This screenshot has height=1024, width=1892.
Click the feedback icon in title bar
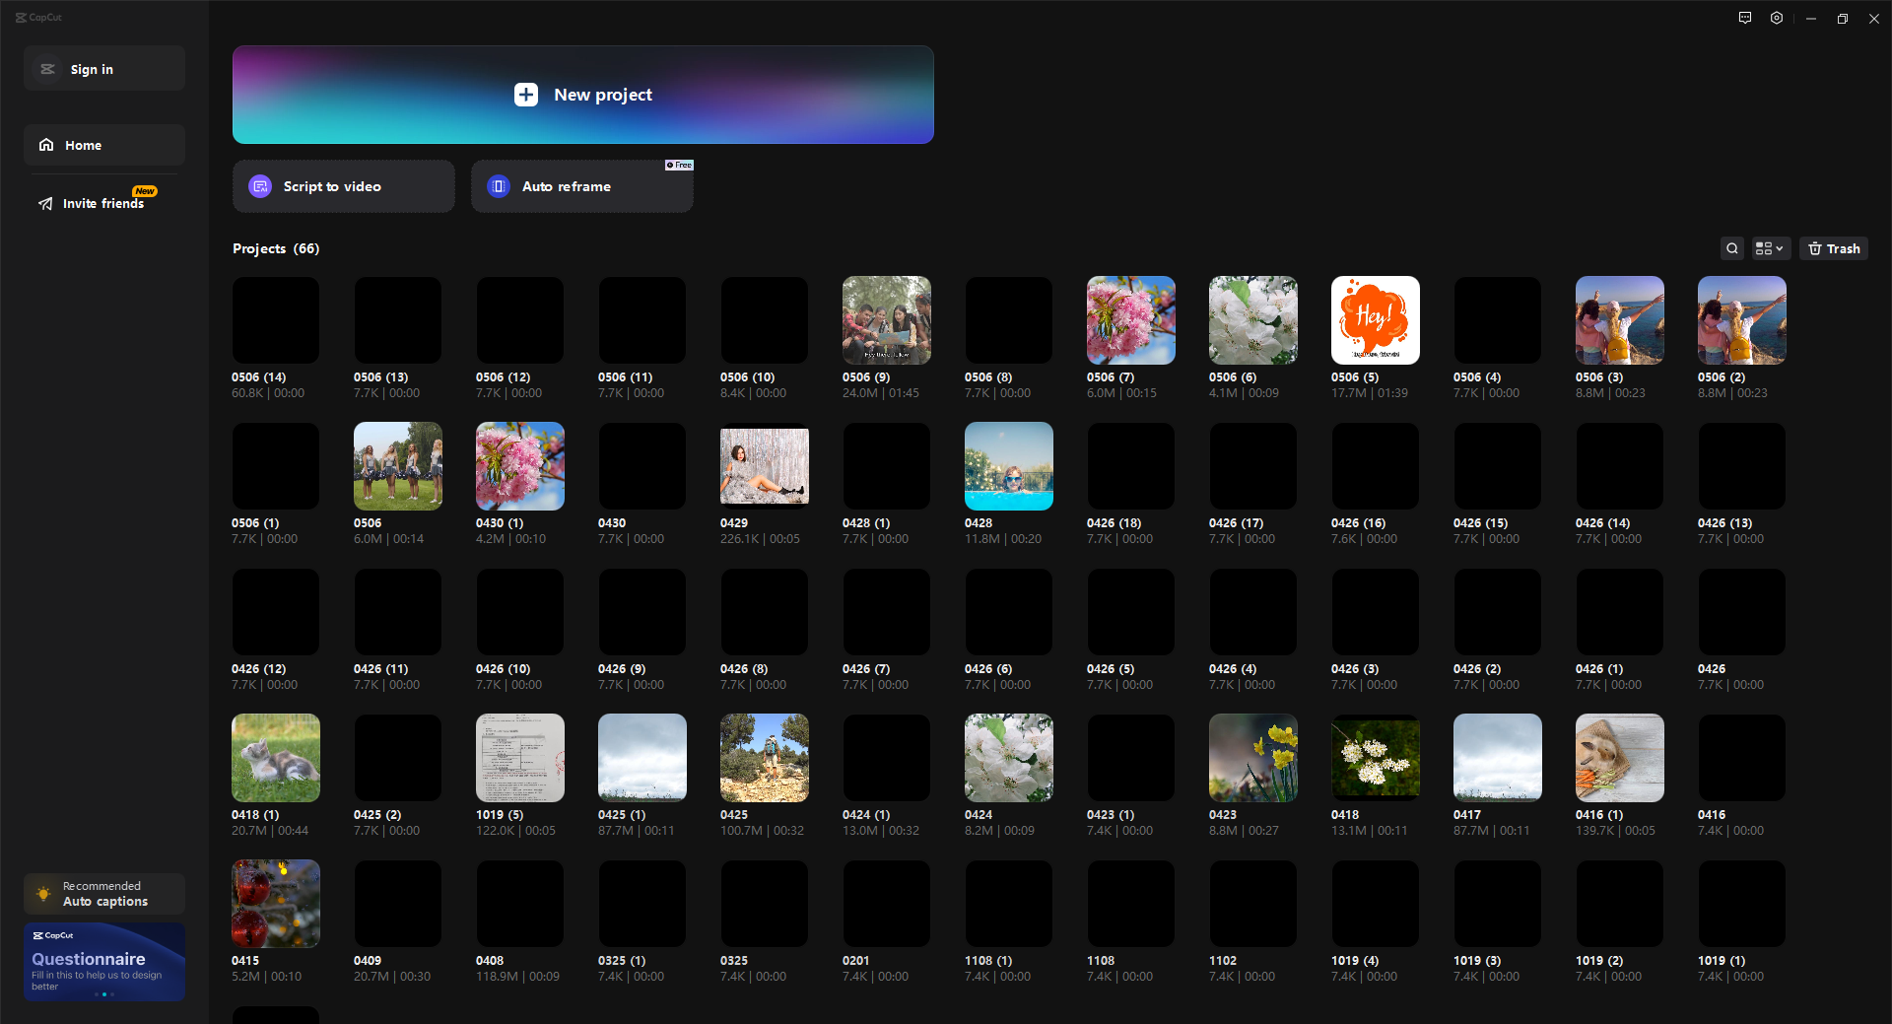(x=1745, y=18)
